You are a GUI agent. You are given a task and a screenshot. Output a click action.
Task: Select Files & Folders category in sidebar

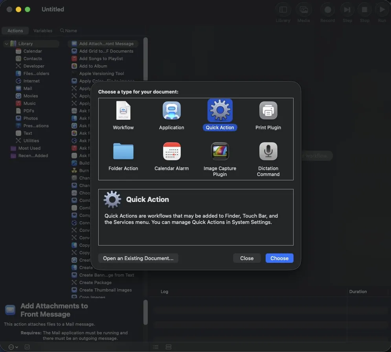[x=36, y=73]
